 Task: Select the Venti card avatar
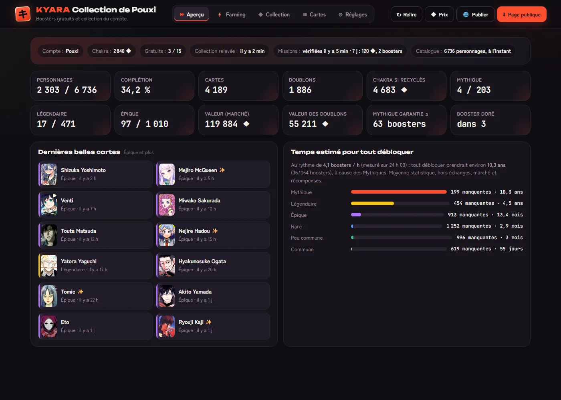point(49,205)
